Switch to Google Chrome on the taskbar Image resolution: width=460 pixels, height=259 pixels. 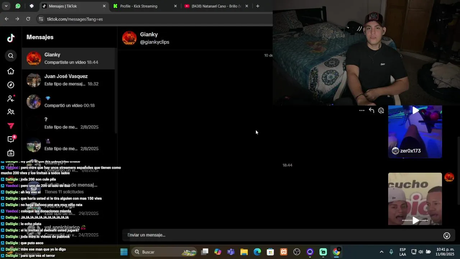coord(336,252)
